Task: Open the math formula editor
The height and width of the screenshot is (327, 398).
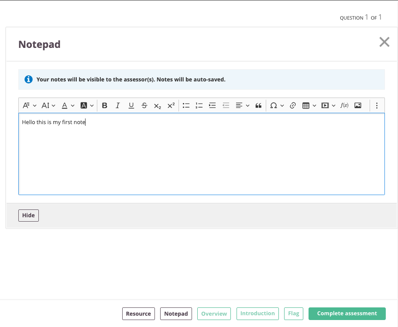Action: (344, 105)
